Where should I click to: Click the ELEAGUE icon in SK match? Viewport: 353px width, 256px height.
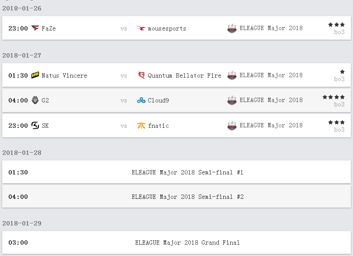click(x=232, y=126)
